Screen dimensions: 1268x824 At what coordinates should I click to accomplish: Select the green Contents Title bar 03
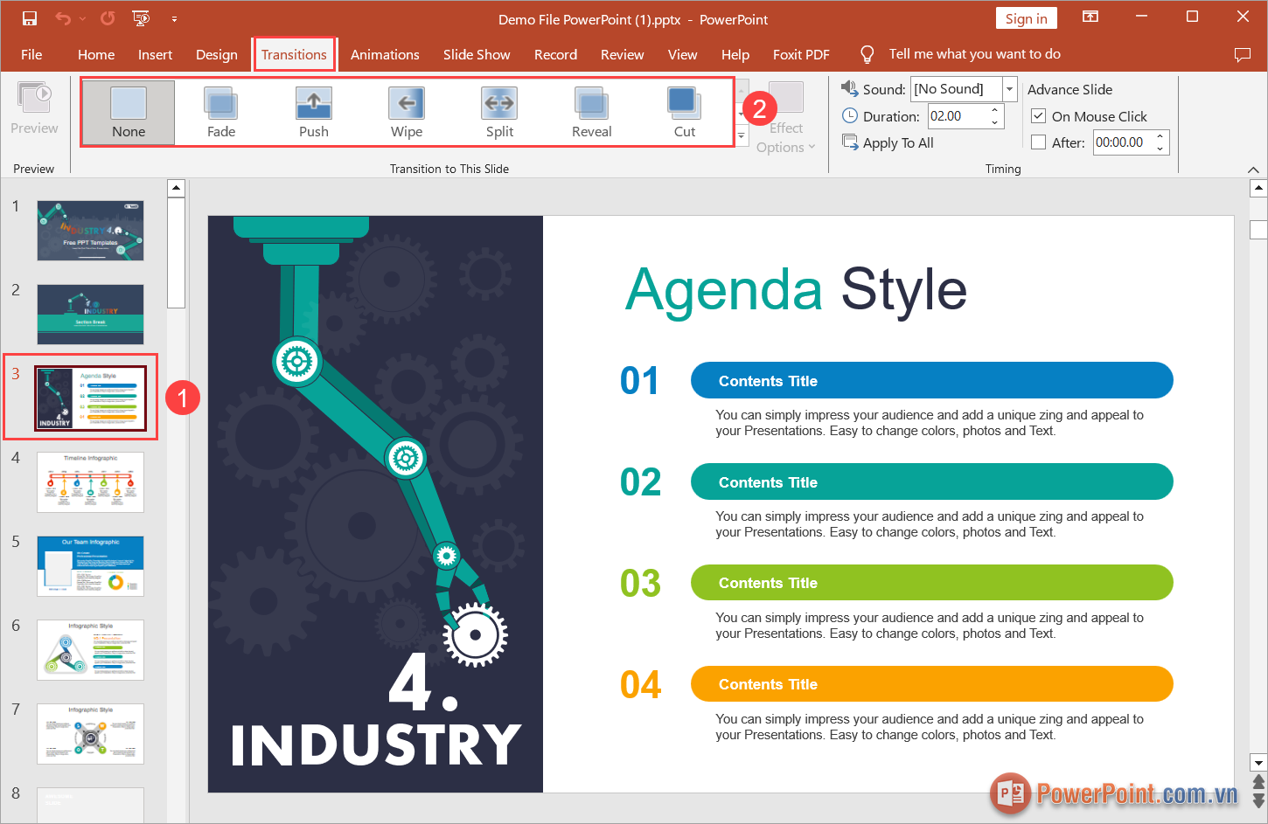tap(932, 582)
